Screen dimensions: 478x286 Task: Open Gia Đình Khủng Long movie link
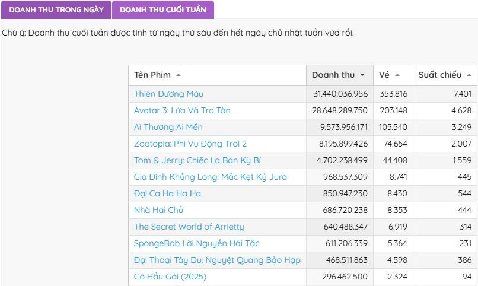(210, 177)
